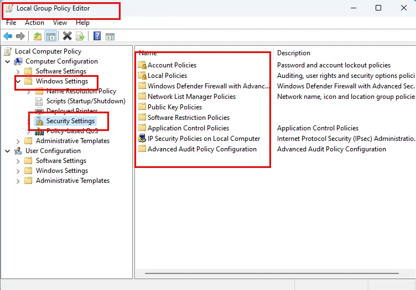
Task: Click the Forward arrow toolbar icon
Action: pos(20,36)
